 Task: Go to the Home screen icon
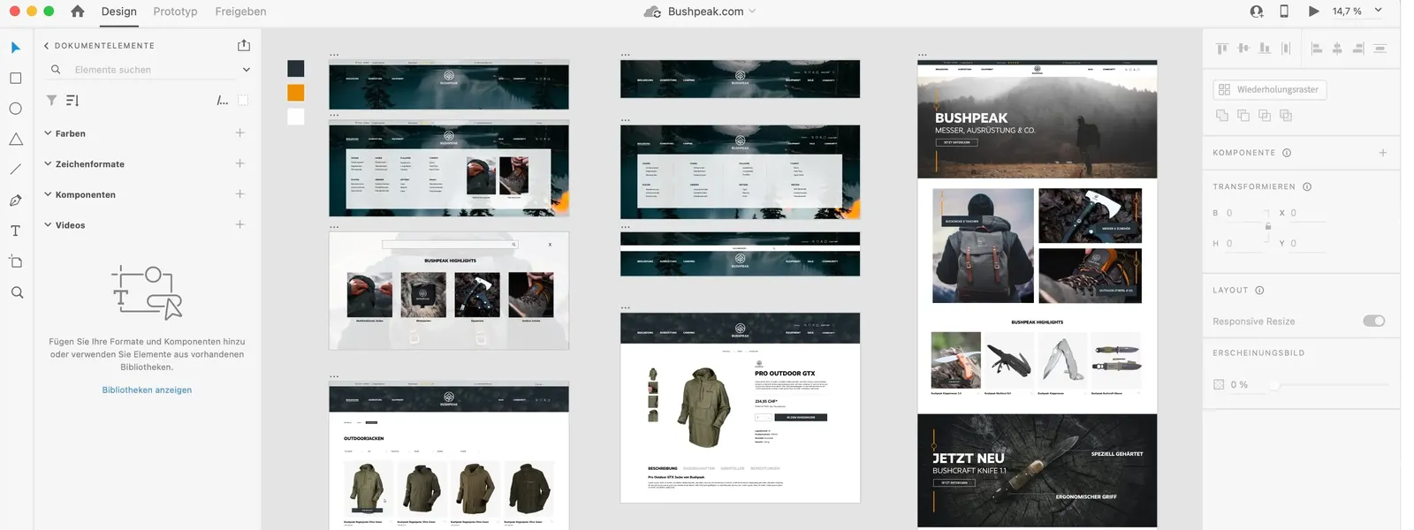pyautogui.click(x=78, y=11)
